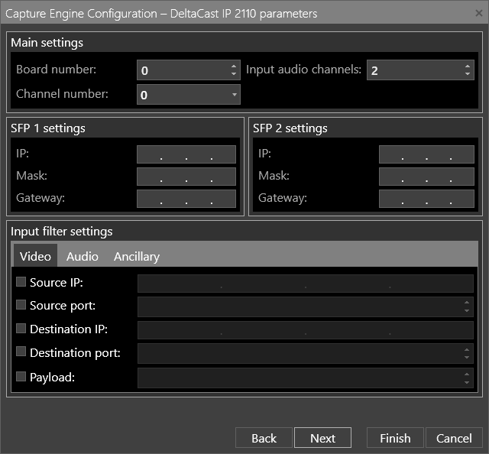Switch to the Video filter tab
The image size is (489, 454).
[x=35, y=256]
